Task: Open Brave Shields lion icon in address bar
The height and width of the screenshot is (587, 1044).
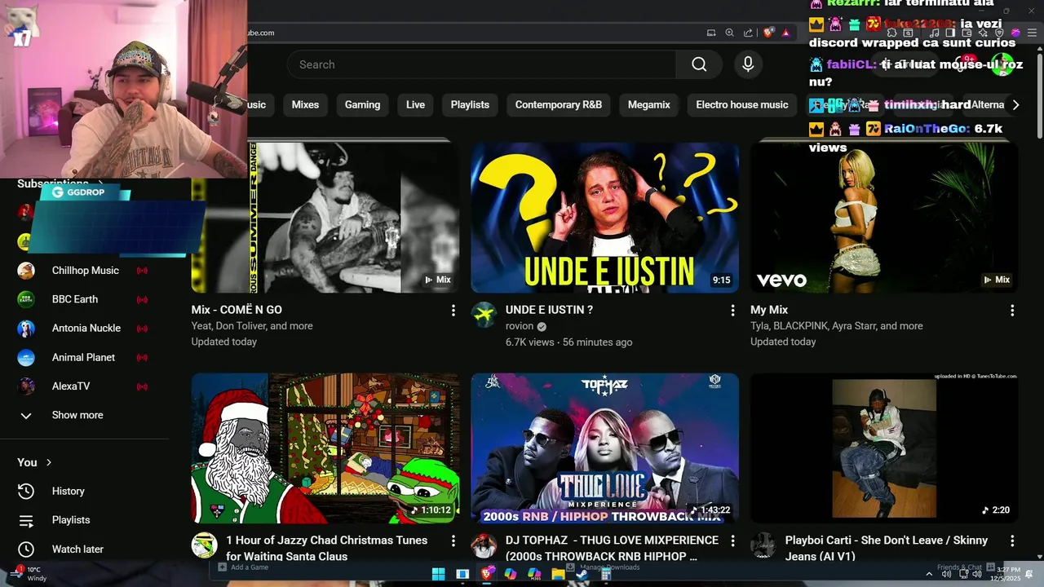Action: point(768,33)
